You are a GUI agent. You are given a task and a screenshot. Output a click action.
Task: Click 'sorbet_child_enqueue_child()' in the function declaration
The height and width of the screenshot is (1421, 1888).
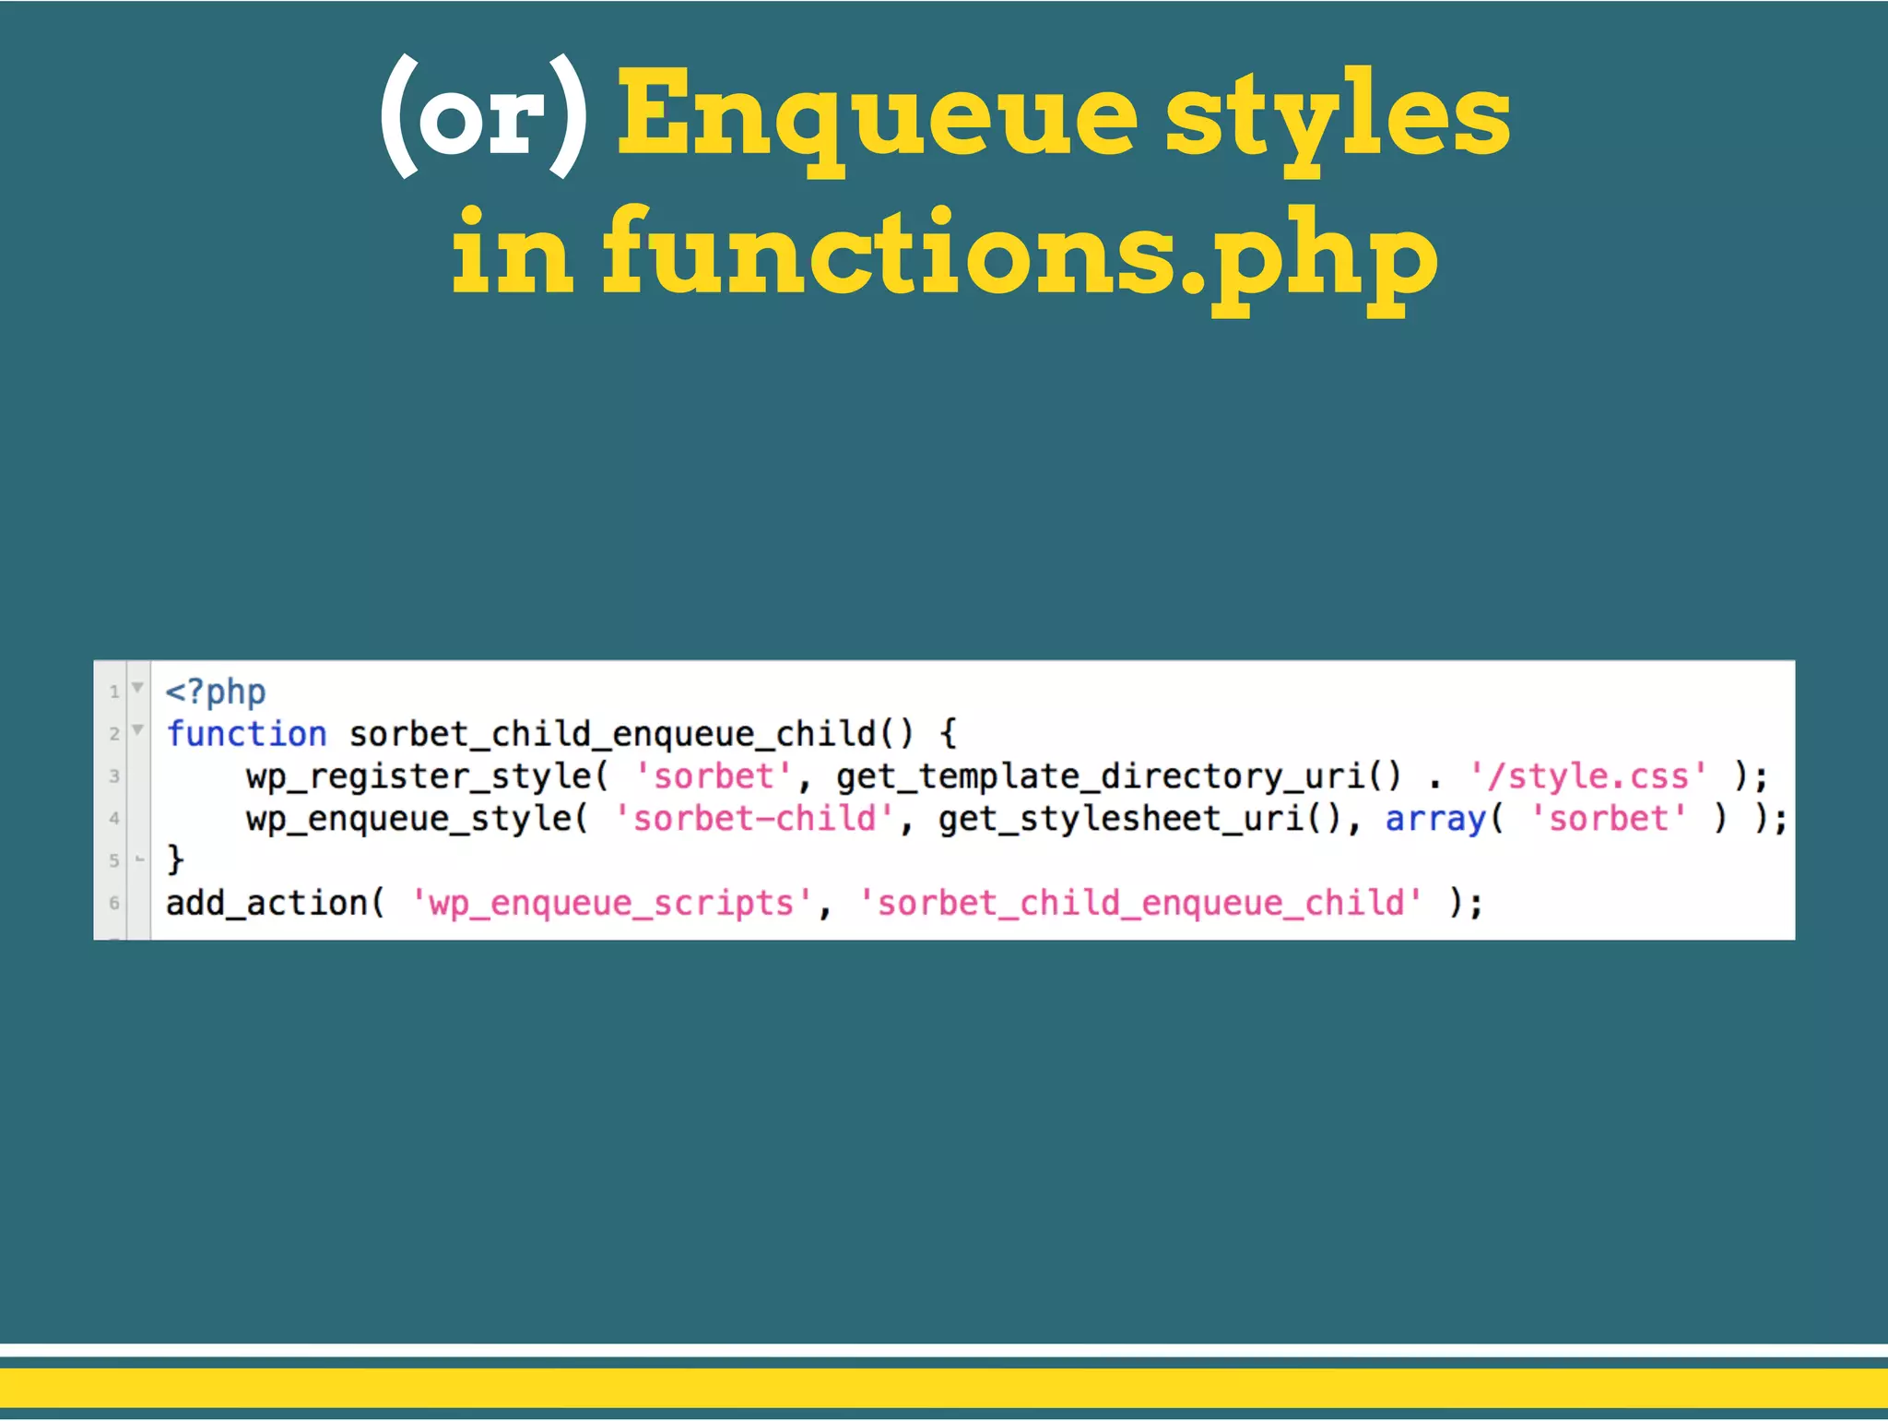631,734
